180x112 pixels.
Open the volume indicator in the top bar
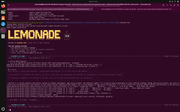click(x=173, y=1)
